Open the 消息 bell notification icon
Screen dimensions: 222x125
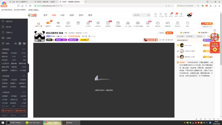176,14
